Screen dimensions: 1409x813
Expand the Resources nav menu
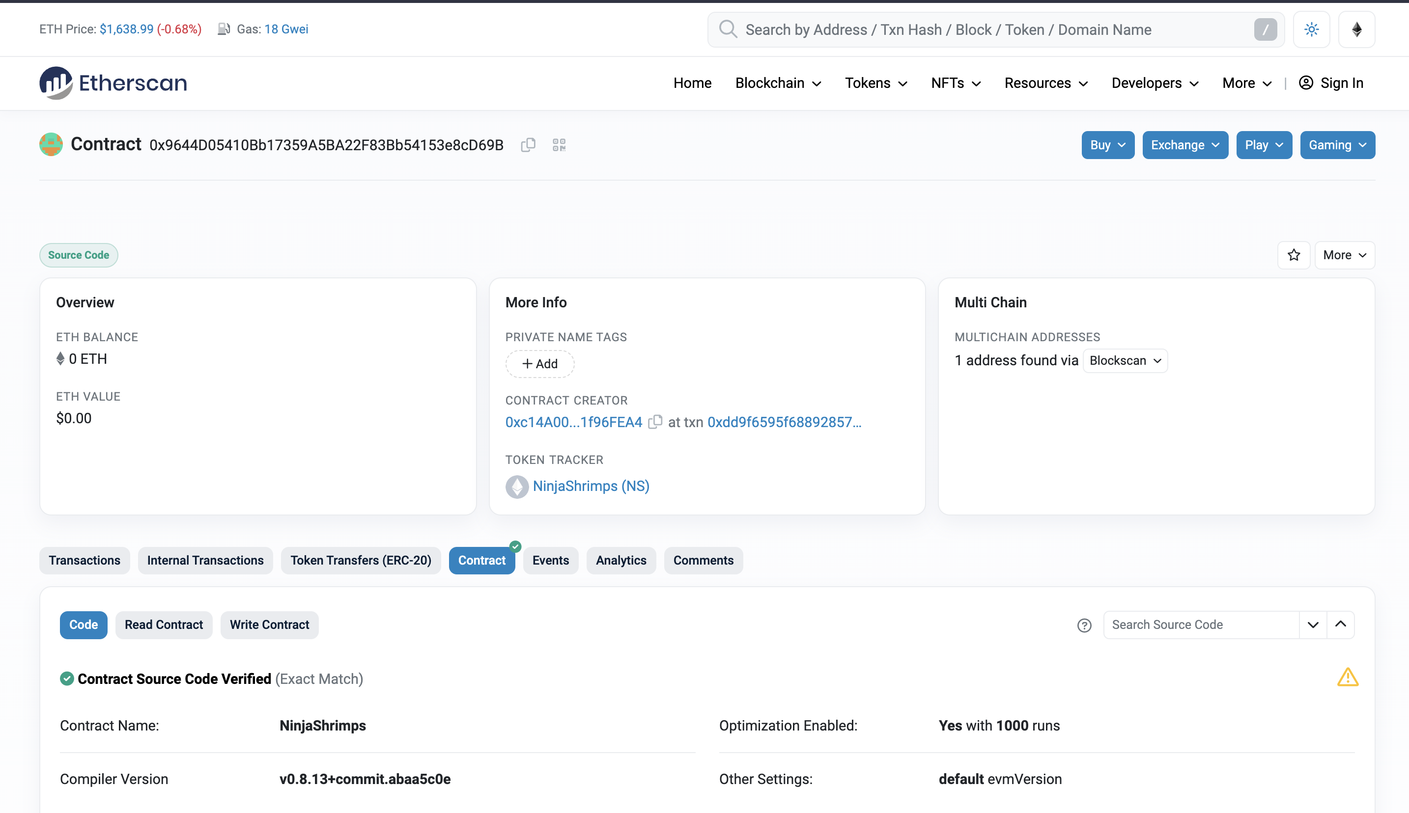[1046, 83]
